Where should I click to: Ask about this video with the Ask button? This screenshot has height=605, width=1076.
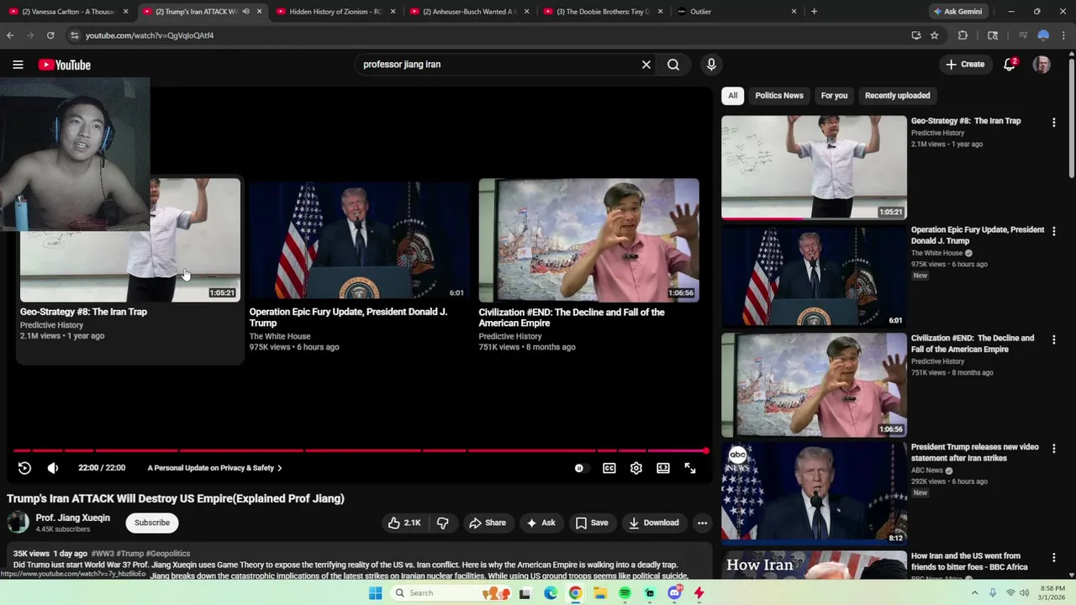(x=541, y=523)
